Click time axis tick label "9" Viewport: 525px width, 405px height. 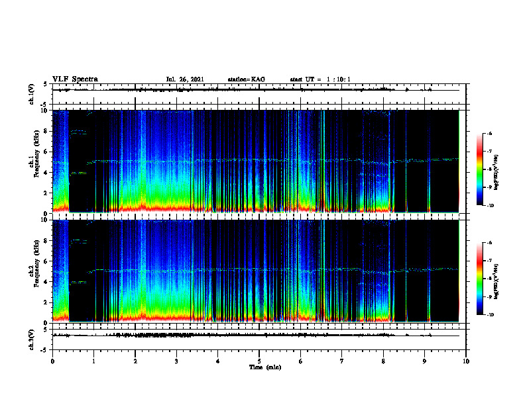tap(424, 361)
